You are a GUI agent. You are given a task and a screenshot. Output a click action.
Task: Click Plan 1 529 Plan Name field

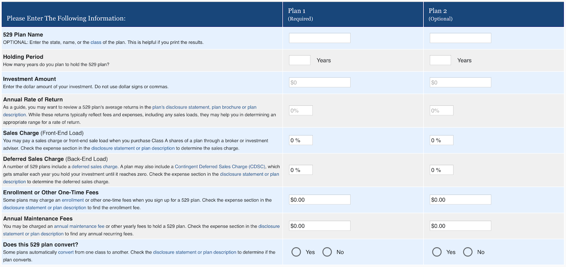point(319,38)
